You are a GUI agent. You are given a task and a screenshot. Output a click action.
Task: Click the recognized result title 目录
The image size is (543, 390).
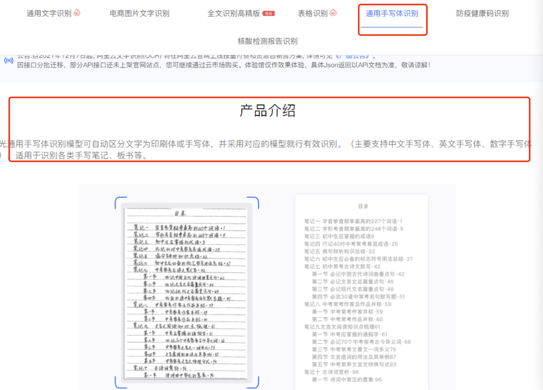(x=363, y=206)
